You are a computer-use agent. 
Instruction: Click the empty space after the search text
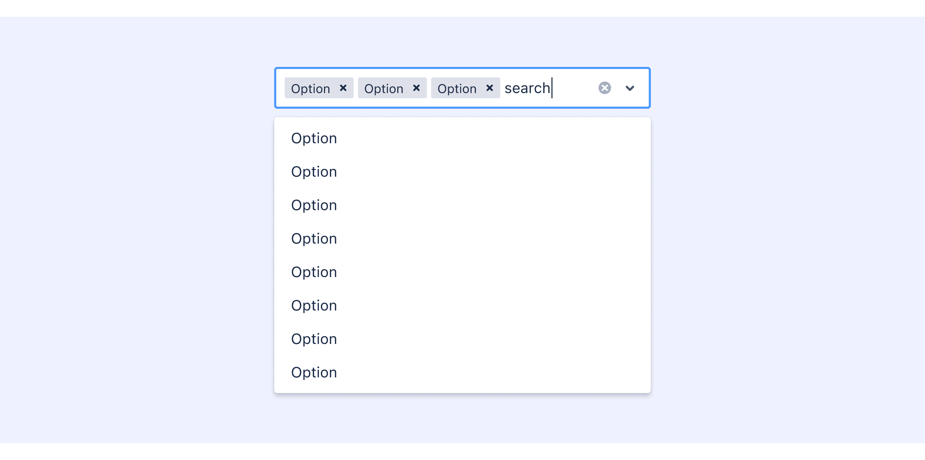tap(573, 88)
